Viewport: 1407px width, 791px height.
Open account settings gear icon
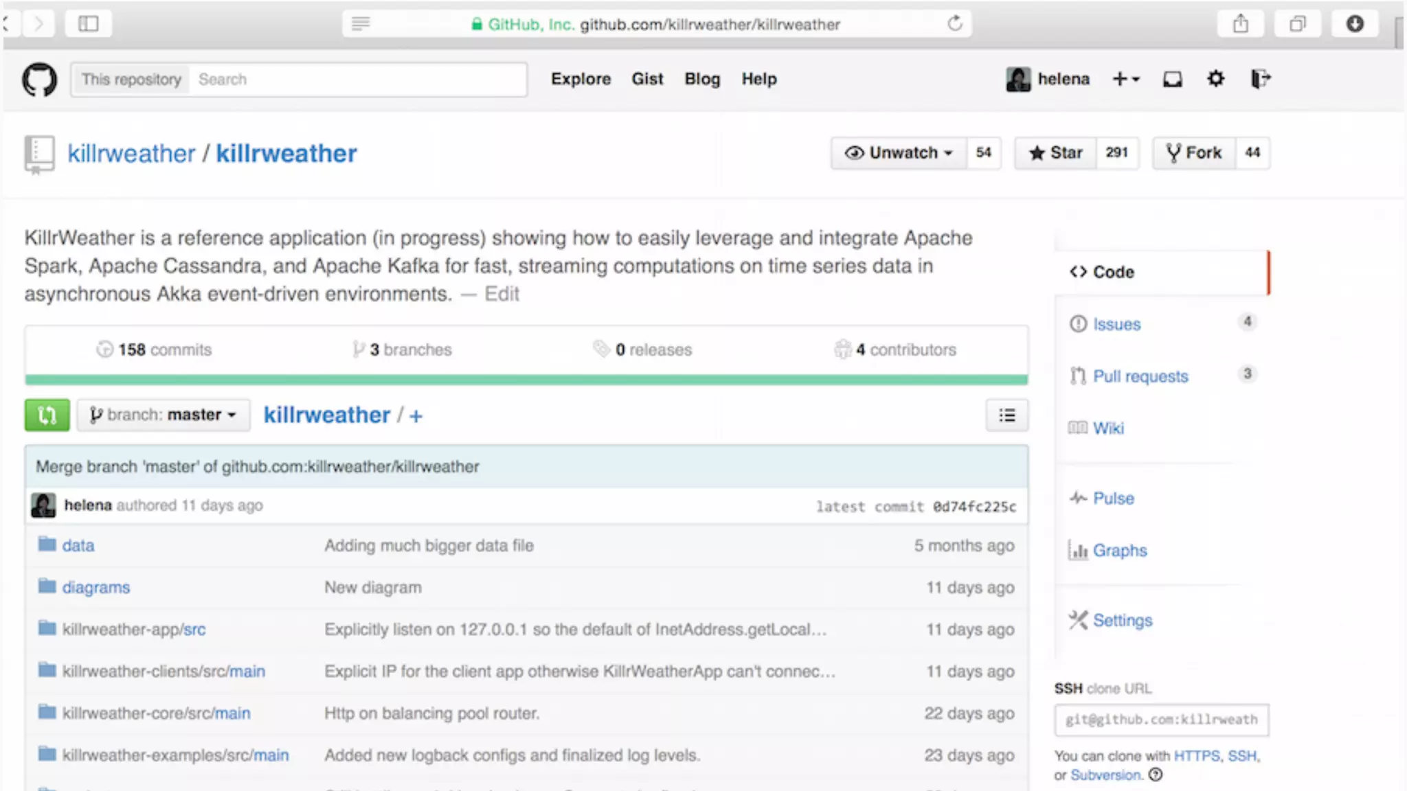tap(1215, 79)
